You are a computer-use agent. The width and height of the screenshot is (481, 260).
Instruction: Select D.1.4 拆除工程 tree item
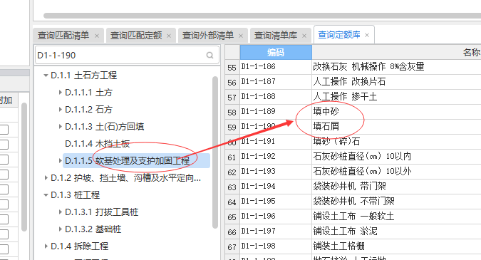point(79,246)
